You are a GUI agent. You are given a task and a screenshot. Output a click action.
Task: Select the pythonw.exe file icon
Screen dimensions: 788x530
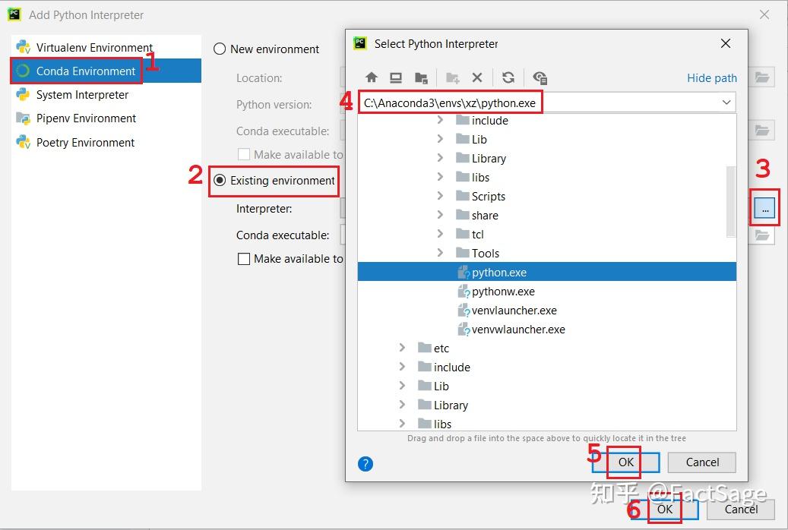[464, 292]
